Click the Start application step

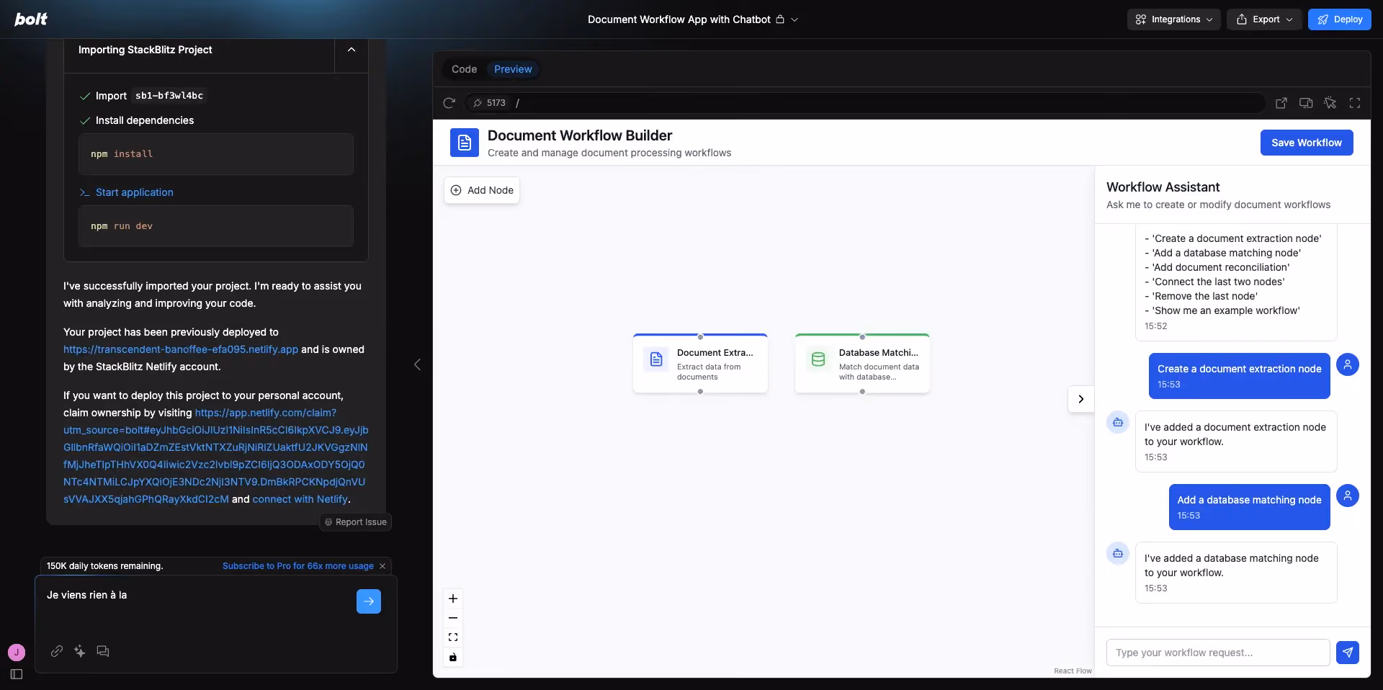click(x=135, y=192)
